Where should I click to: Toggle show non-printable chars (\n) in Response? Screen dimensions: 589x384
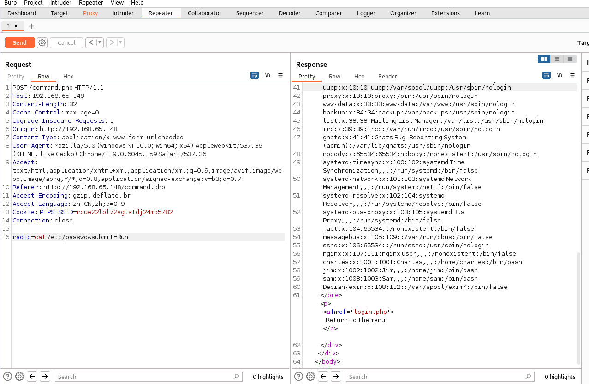559,75
